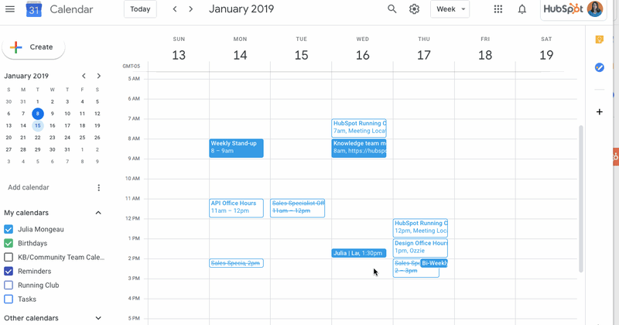Open Bi-Weekly event on Thursday
Screen dimensions: 619x325
(x=434, y=263)
